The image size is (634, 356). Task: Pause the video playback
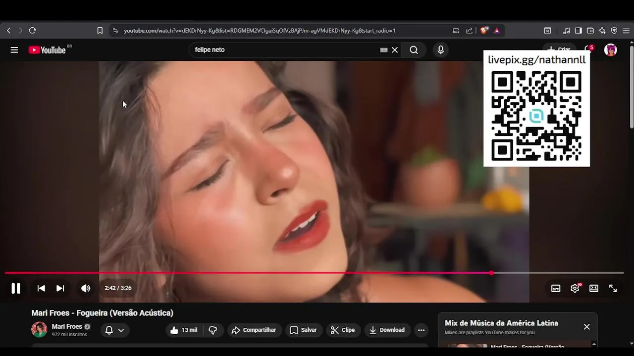tap(16, 288)
